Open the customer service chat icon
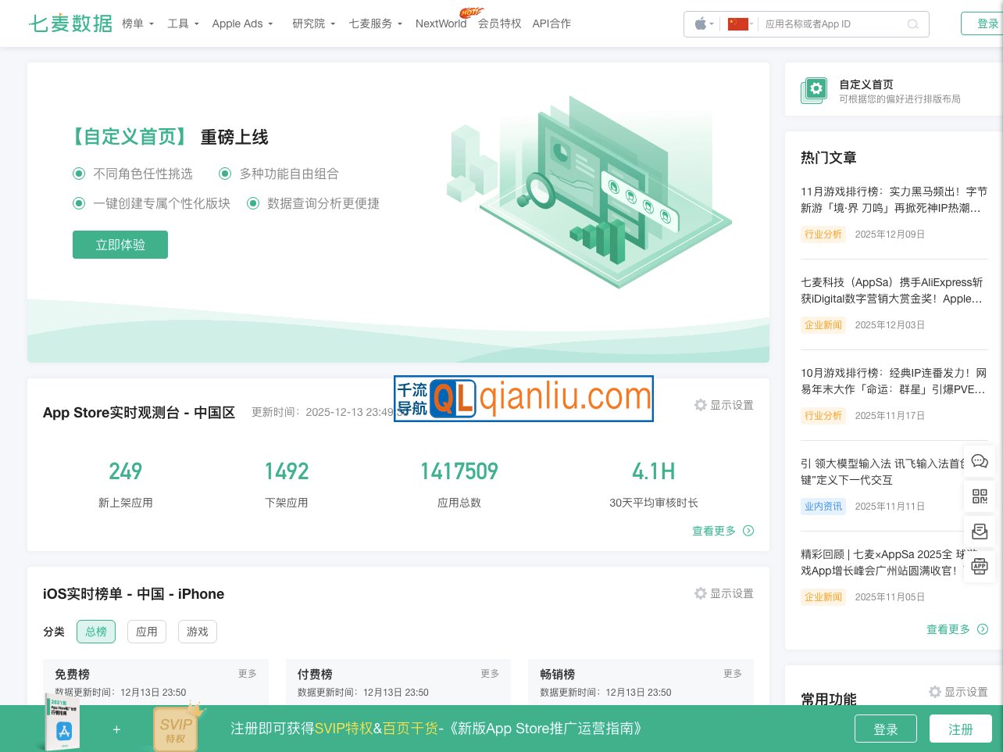This screenshot has height=752, width=1003. pyautogui.click(x=980, y=461)
